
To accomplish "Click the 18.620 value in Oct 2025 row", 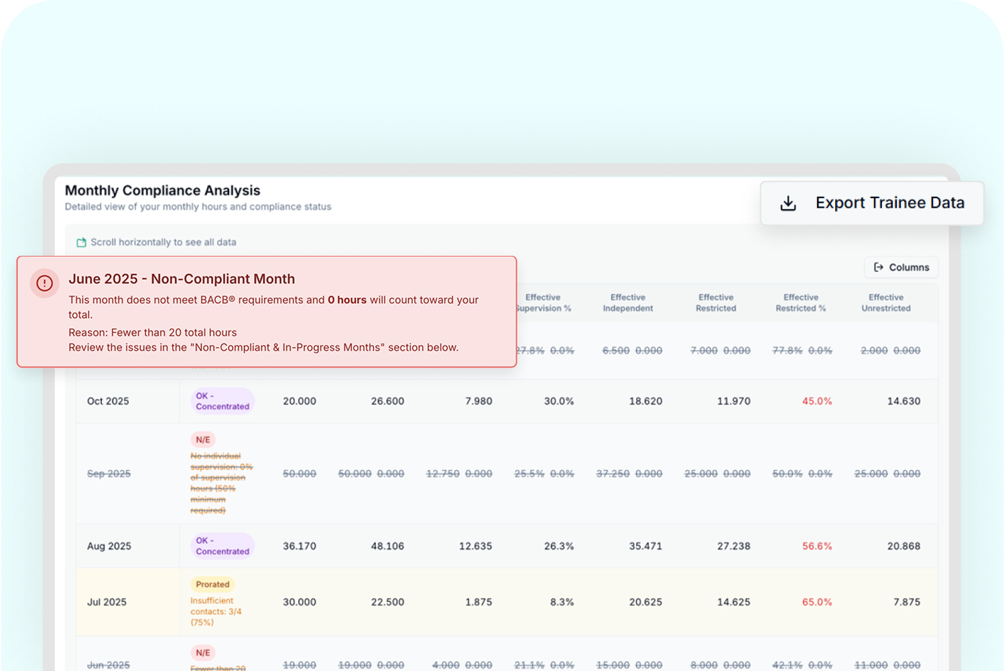I will click(x=645, y=401).
